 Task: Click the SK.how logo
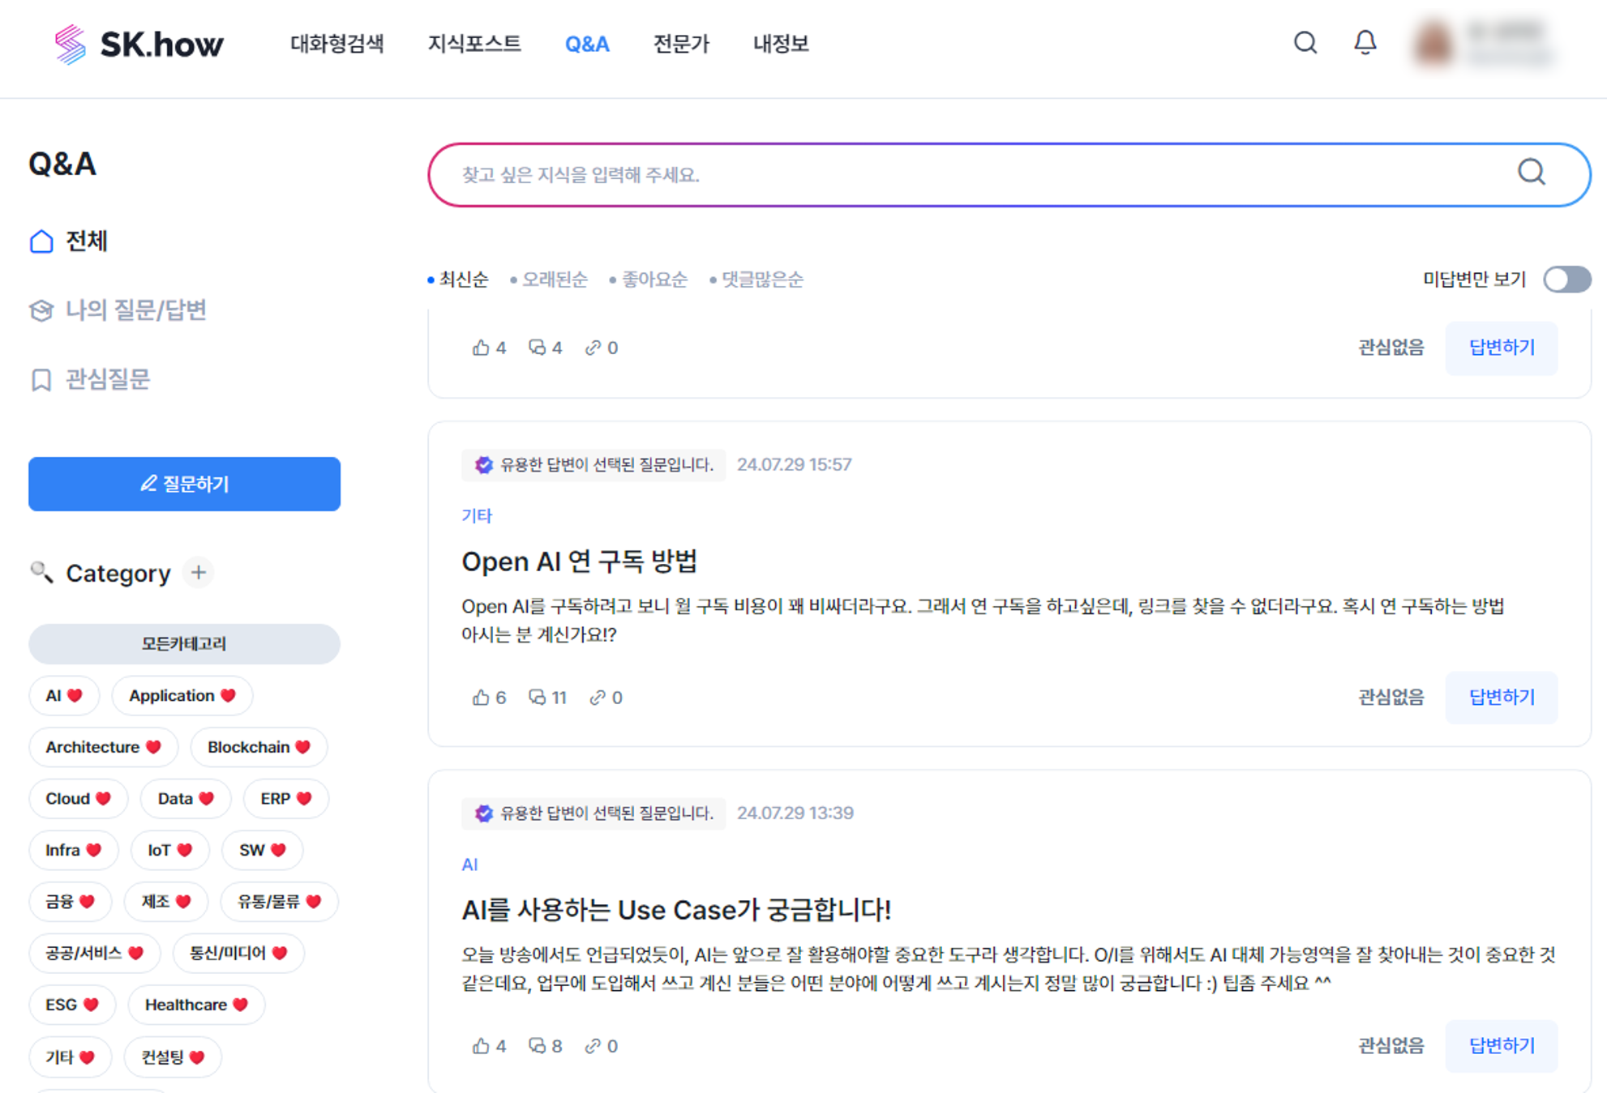coord(139,44)
